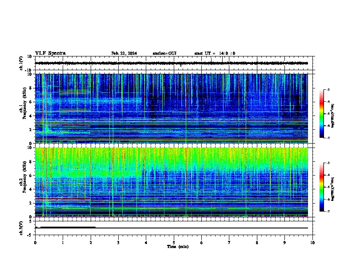Click the "8" kHz tick on ch.2 frequency axis
This screenshot has height=272, width=352.
[30, 162]
